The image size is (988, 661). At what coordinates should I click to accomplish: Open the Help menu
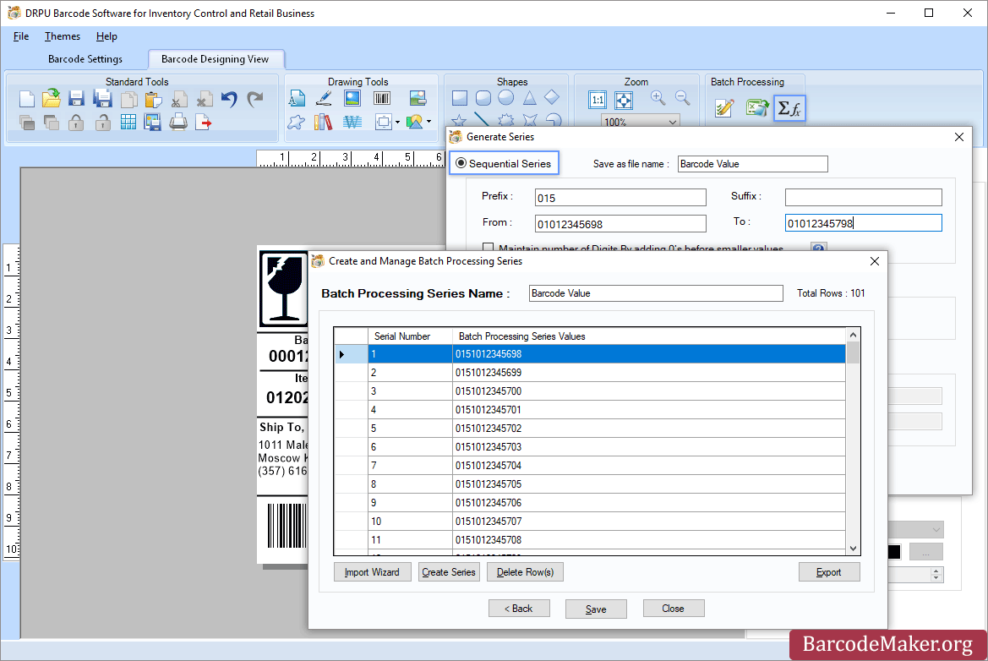point(106,36)
